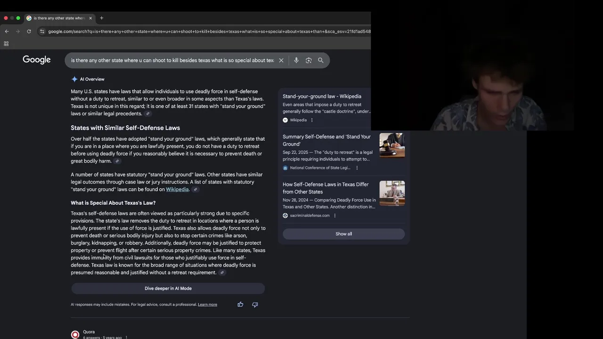This screenshot has width=603, height=339.
Task: Click heading 'States with Similar Self-Defense Laws'
Action: [125, 128]
